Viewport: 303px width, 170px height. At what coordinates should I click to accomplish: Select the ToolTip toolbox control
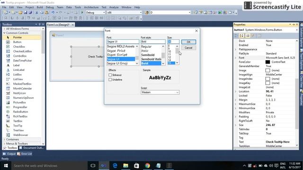point(18,126)
